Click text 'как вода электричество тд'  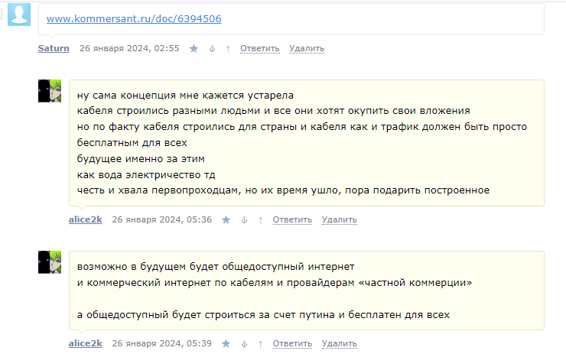[146, 175]
